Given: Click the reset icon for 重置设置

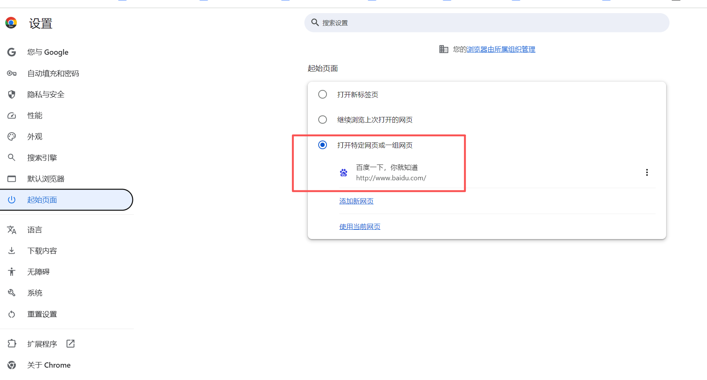Looking at the screenshot, I should click(12, 314).
